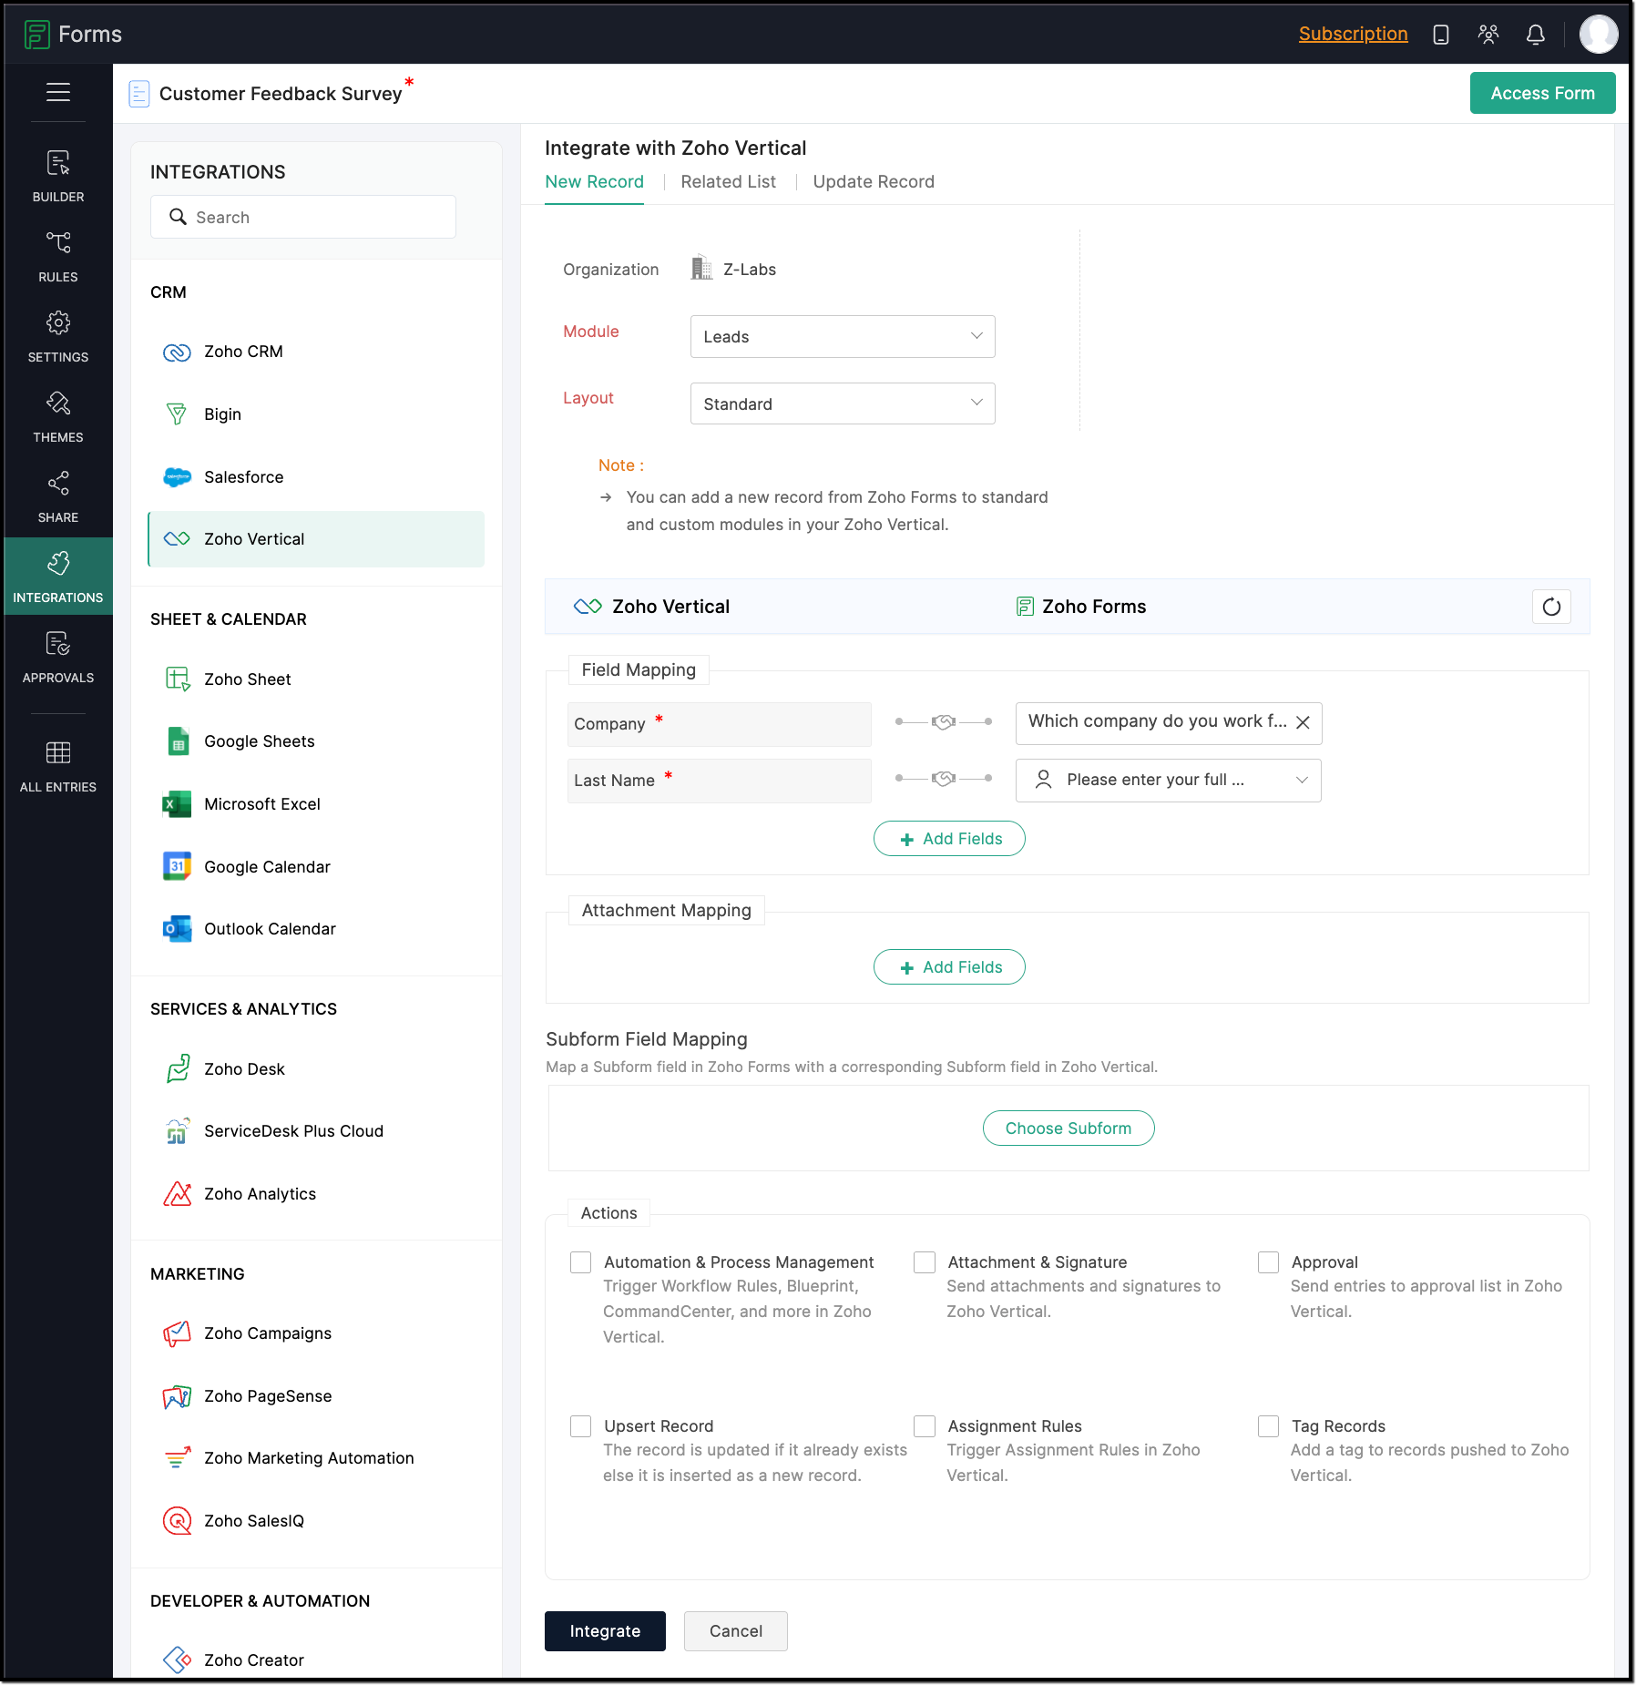Viewport: 1636px width, 1685px height.
Task: Click the integrations Search field
Action: point(303,218)
